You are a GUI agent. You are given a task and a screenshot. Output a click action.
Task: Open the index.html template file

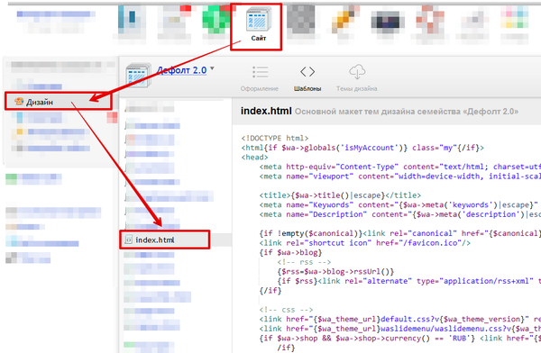click(165, 240)
